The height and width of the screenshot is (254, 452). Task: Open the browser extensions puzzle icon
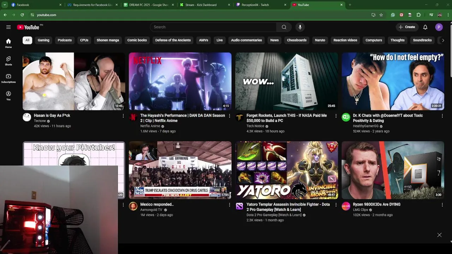pos(418,15)
